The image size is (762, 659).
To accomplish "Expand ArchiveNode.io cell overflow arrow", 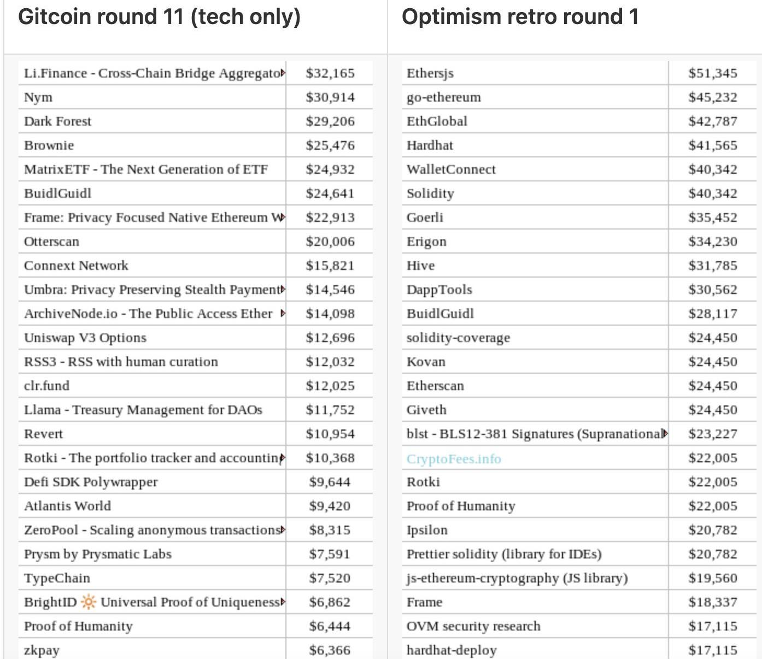I will (283, 314).
